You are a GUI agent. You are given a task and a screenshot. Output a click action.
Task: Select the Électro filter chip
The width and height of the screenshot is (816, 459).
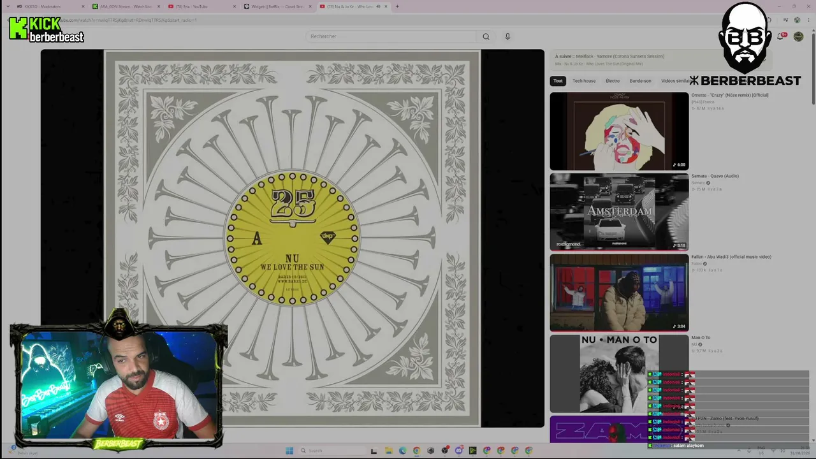pyautogui.click(x=613, y=81)
